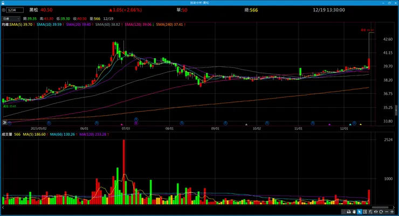Click the magenta triangle marker near 07/03
This screenshot has width=399, height=216.
(122, 124)
